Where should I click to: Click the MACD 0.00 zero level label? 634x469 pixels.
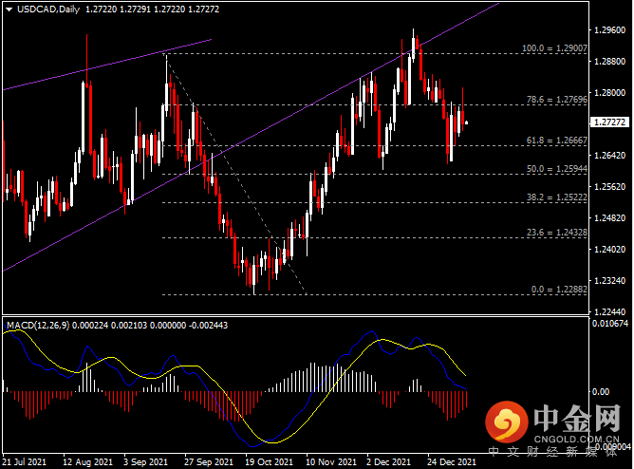601,392
